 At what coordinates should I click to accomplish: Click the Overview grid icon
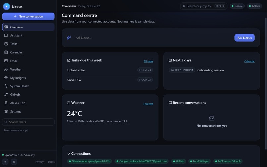coord(6,27)
